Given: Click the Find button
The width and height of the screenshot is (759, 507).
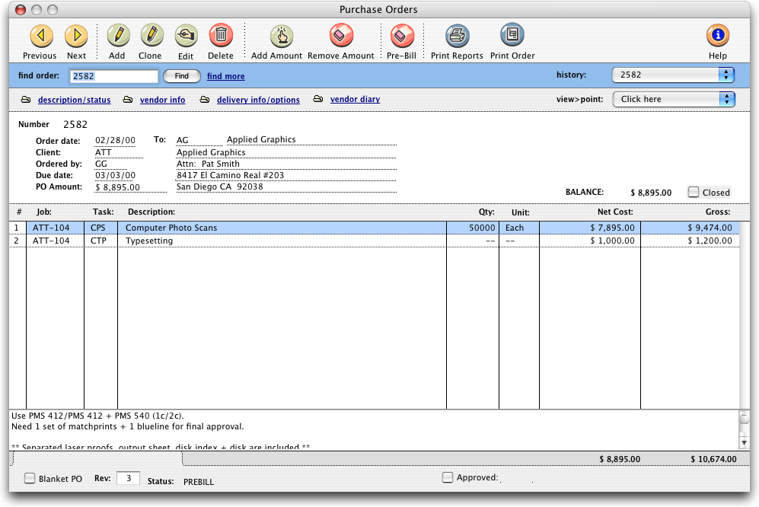Looking at the screenshot, I should [x=181, y=76].
